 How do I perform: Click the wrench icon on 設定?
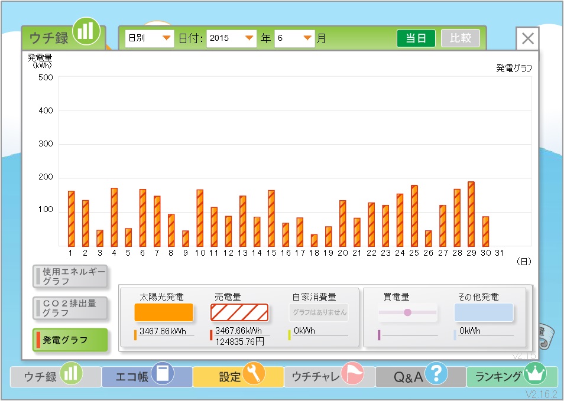254,373
